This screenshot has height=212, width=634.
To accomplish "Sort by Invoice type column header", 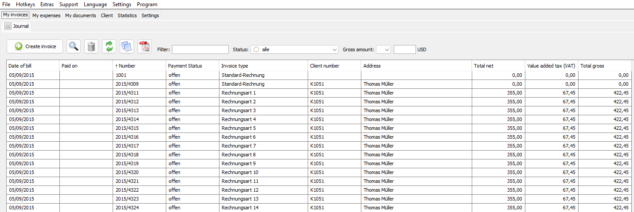I will tap(263, 66).
